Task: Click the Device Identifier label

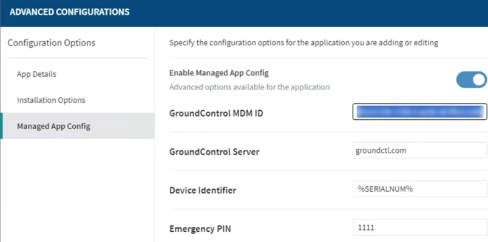Action: pyautogui.click(x=203, y=190)
